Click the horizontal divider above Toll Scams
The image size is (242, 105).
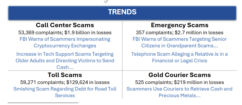tap(65, 71)
